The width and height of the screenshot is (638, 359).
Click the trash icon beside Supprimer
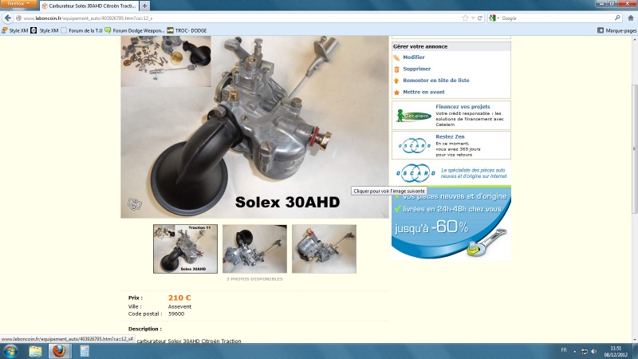tap(396, 69)
